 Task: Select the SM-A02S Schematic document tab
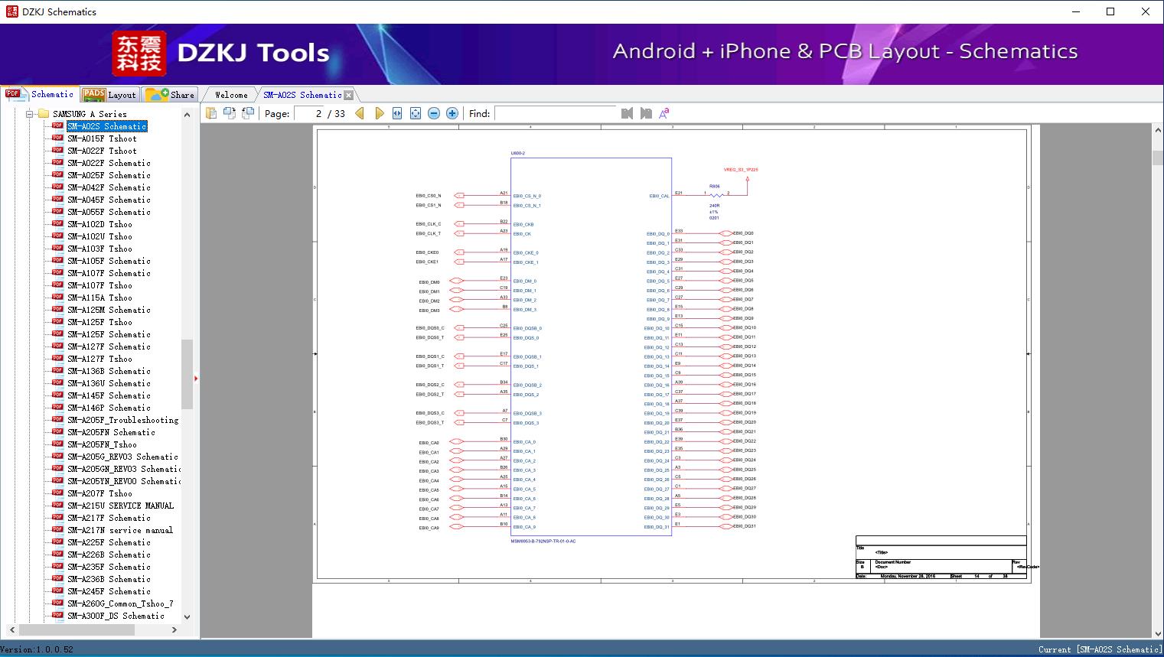302,95
